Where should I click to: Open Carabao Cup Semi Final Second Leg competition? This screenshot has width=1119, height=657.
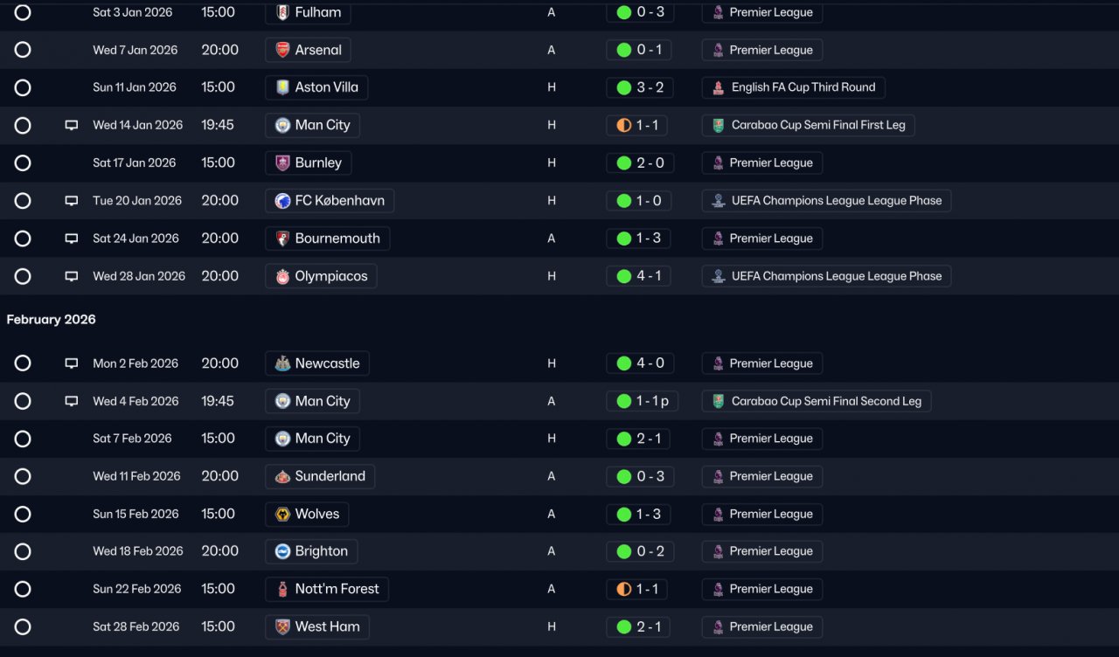point(817,401)
